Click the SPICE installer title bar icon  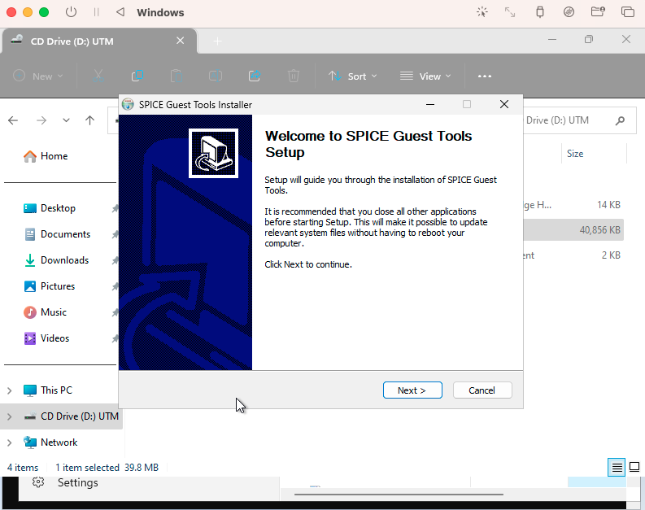pos(128,104)
